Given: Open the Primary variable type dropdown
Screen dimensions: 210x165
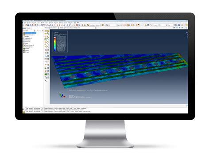Looking at the screenshot, I should pyautogui.click(x=155, y=25).
